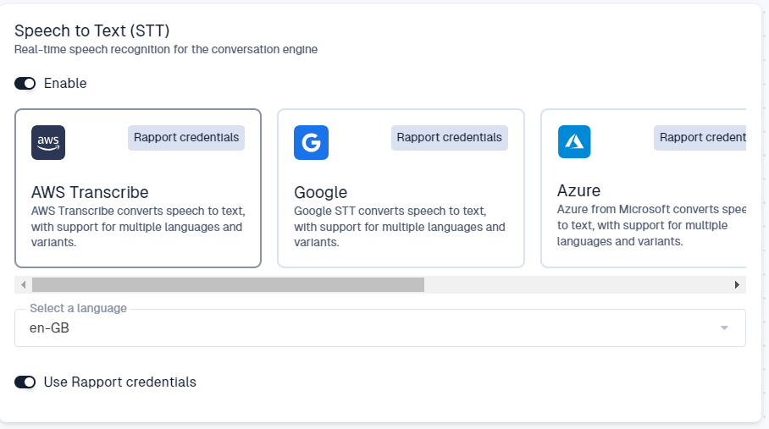Select the Google STT provider card
Viewport: 769px width, 429px height.
401,188
